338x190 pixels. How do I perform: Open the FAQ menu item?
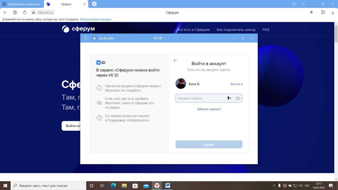(266, 30)
